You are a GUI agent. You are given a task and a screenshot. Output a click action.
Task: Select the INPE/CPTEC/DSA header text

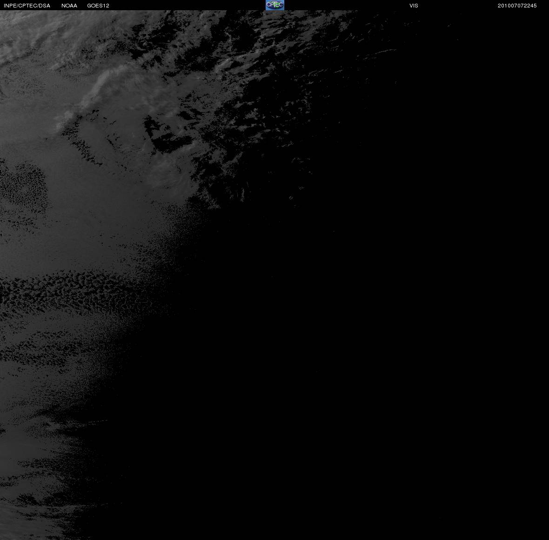(27, 6)
